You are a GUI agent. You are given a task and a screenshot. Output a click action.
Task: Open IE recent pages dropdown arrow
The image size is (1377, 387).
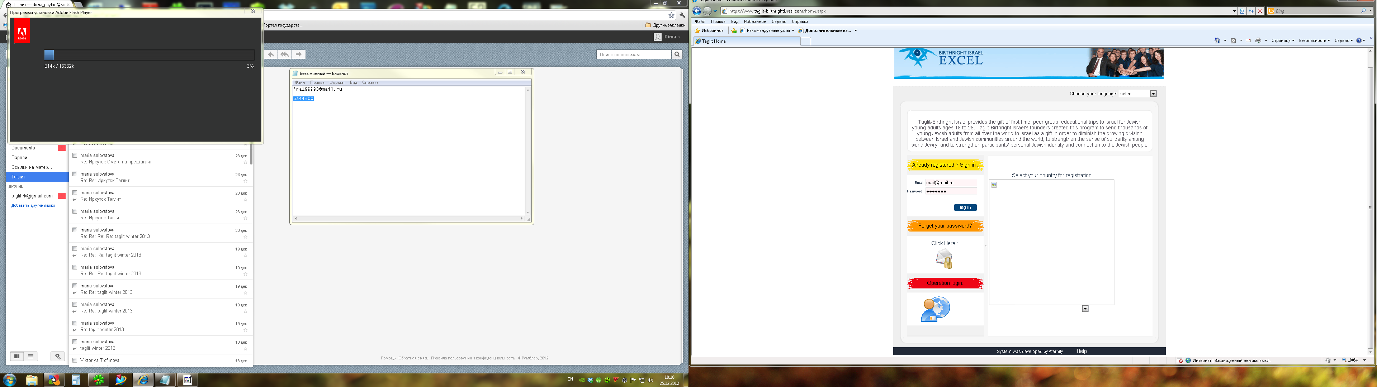[x=715, y=11]
